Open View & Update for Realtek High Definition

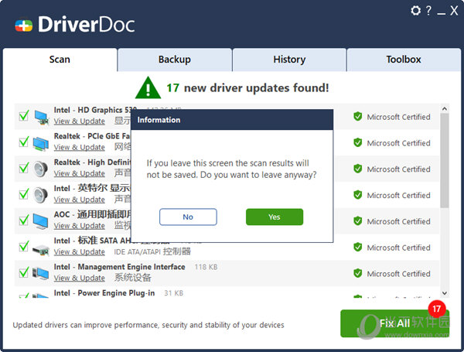coord(80,173)
